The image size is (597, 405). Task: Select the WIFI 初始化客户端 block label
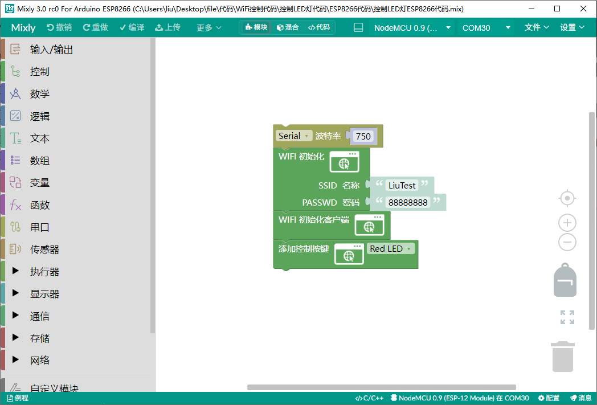314,220
